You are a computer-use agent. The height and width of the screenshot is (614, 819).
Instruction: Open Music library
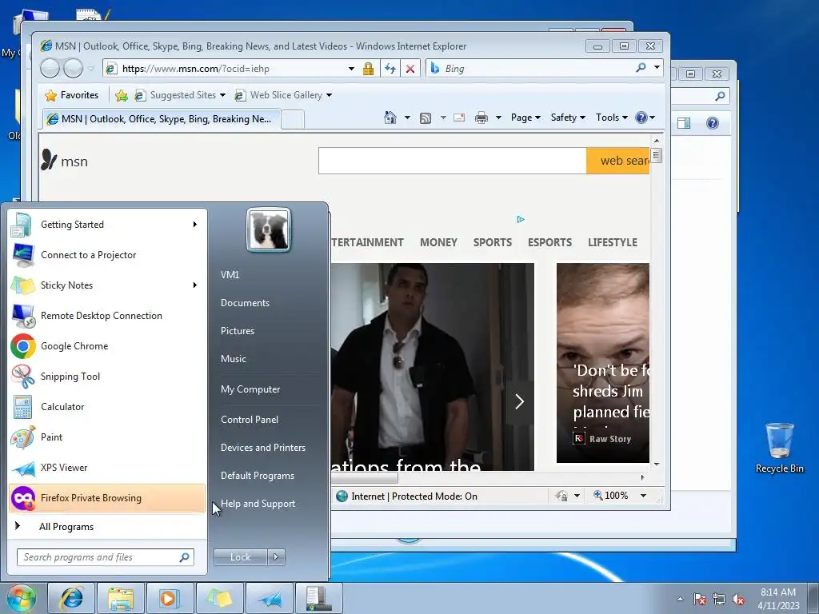tap(234, 359)
